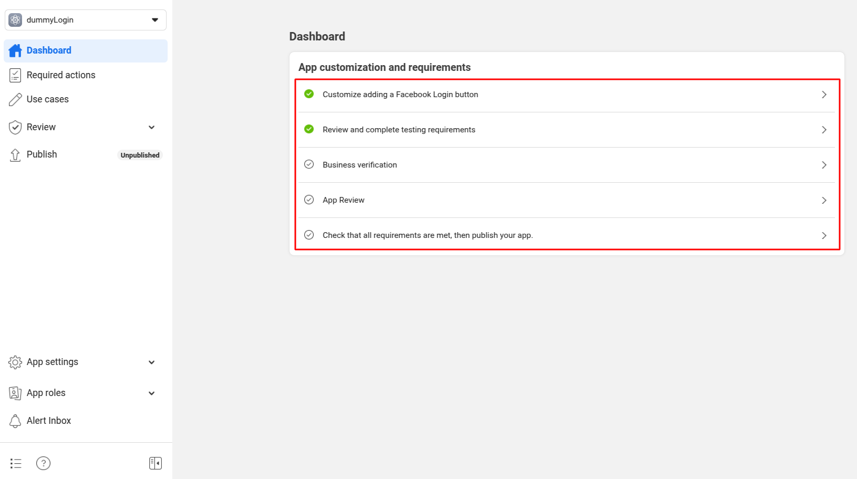Click the Required actions checklist icon

(x=15, y=75)
